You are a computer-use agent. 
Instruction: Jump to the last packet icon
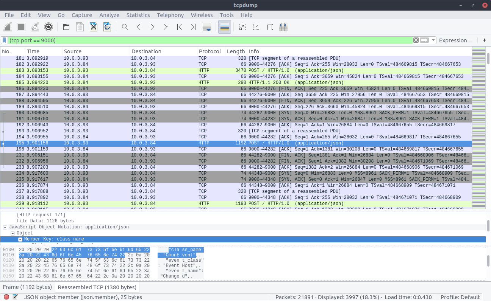point(193,27)
